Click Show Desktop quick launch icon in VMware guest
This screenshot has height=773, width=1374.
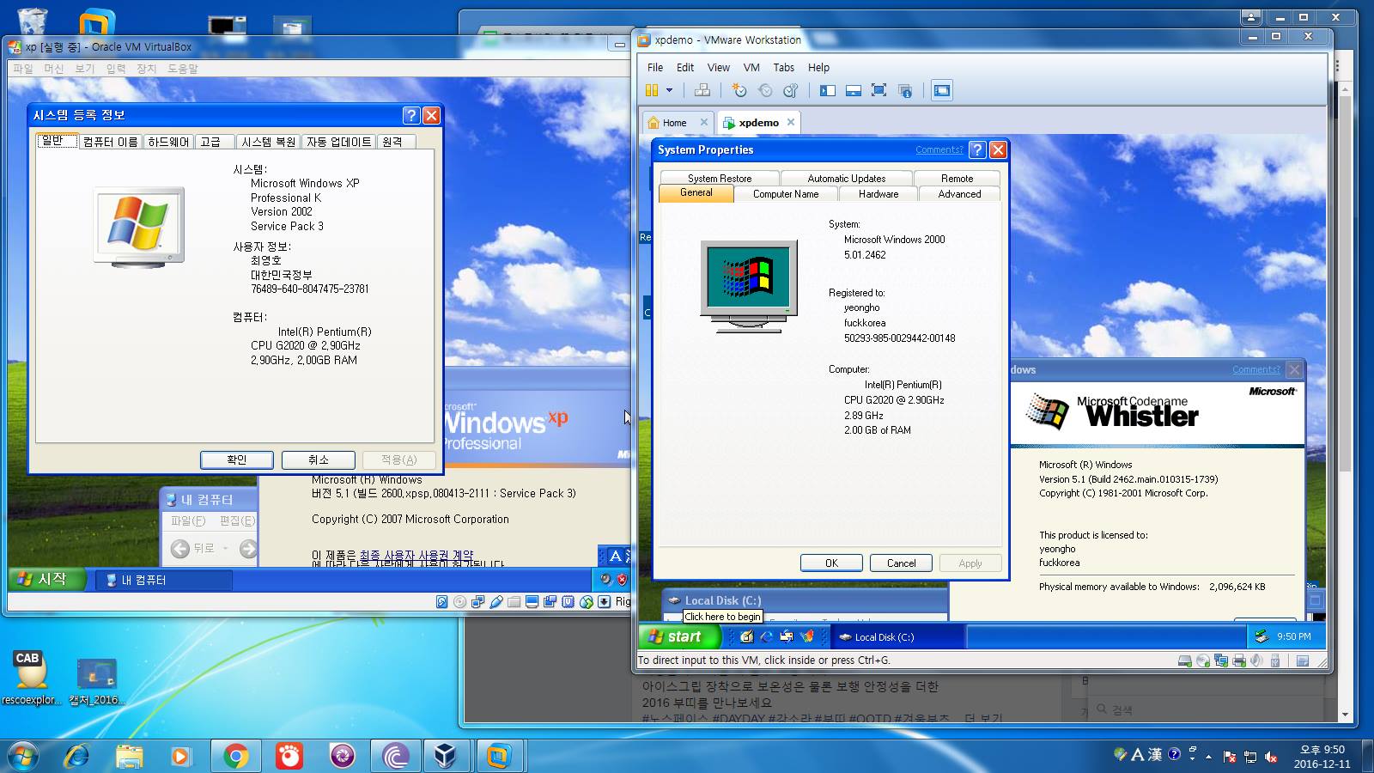[x=746, y=636]
